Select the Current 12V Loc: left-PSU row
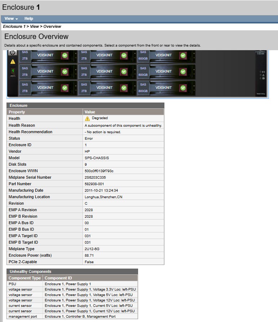 point(72,311)
